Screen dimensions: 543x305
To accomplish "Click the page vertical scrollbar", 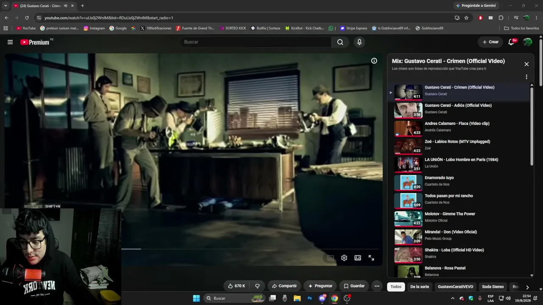I will tap(541, 62).
